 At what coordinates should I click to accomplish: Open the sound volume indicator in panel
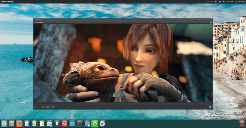224,2
